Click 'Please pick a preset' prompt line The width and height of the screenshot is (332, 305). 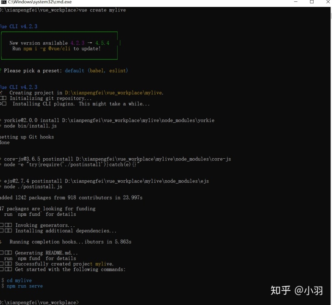tap(64, 70)
